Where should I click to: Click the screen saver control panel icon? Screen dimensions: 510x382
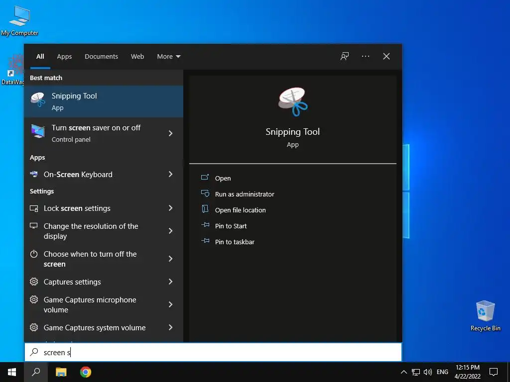tap(38, 131)
